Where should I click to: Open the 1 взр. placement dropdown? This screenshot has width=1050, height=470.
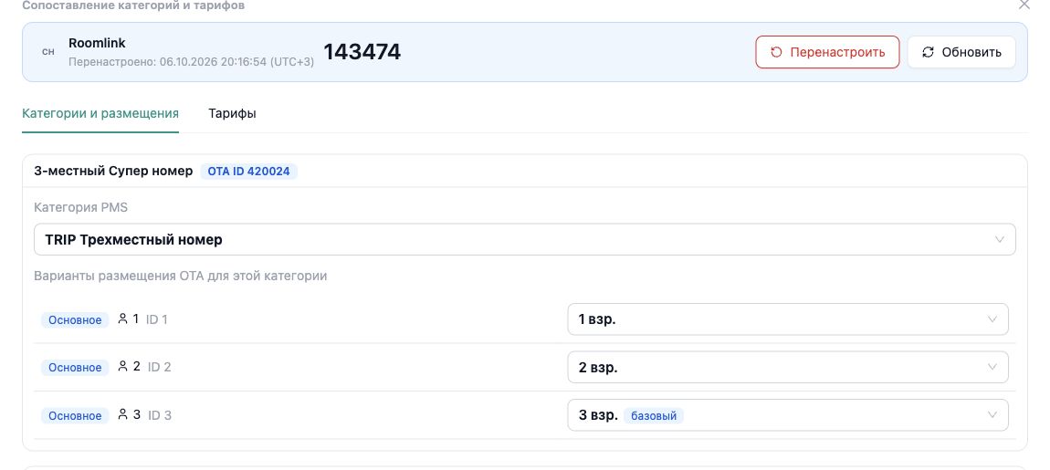pos(787,319)
